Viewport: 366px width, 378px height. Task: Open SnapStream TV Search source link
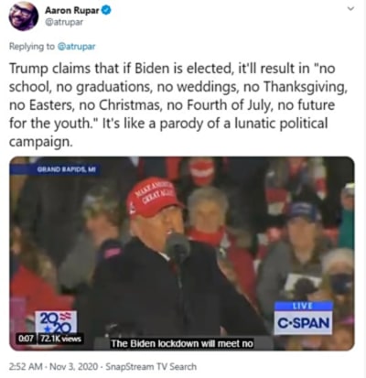click(x=151, y=366)
